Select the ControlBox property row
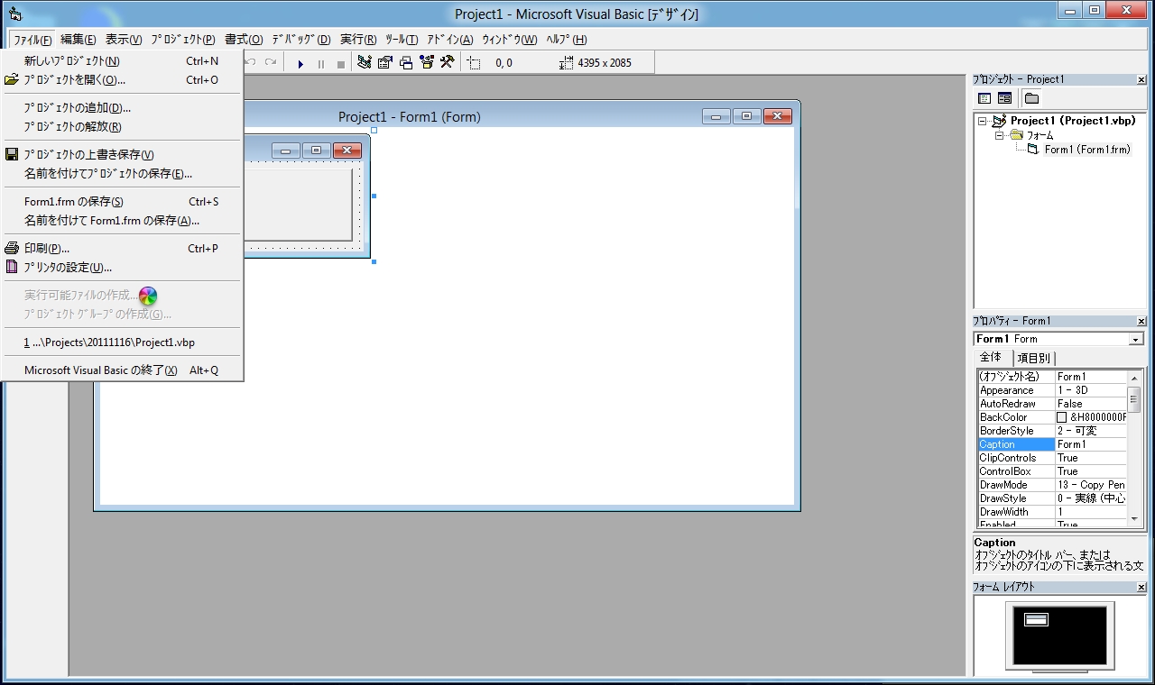The image size is (1155, 685). point(1052,471)
